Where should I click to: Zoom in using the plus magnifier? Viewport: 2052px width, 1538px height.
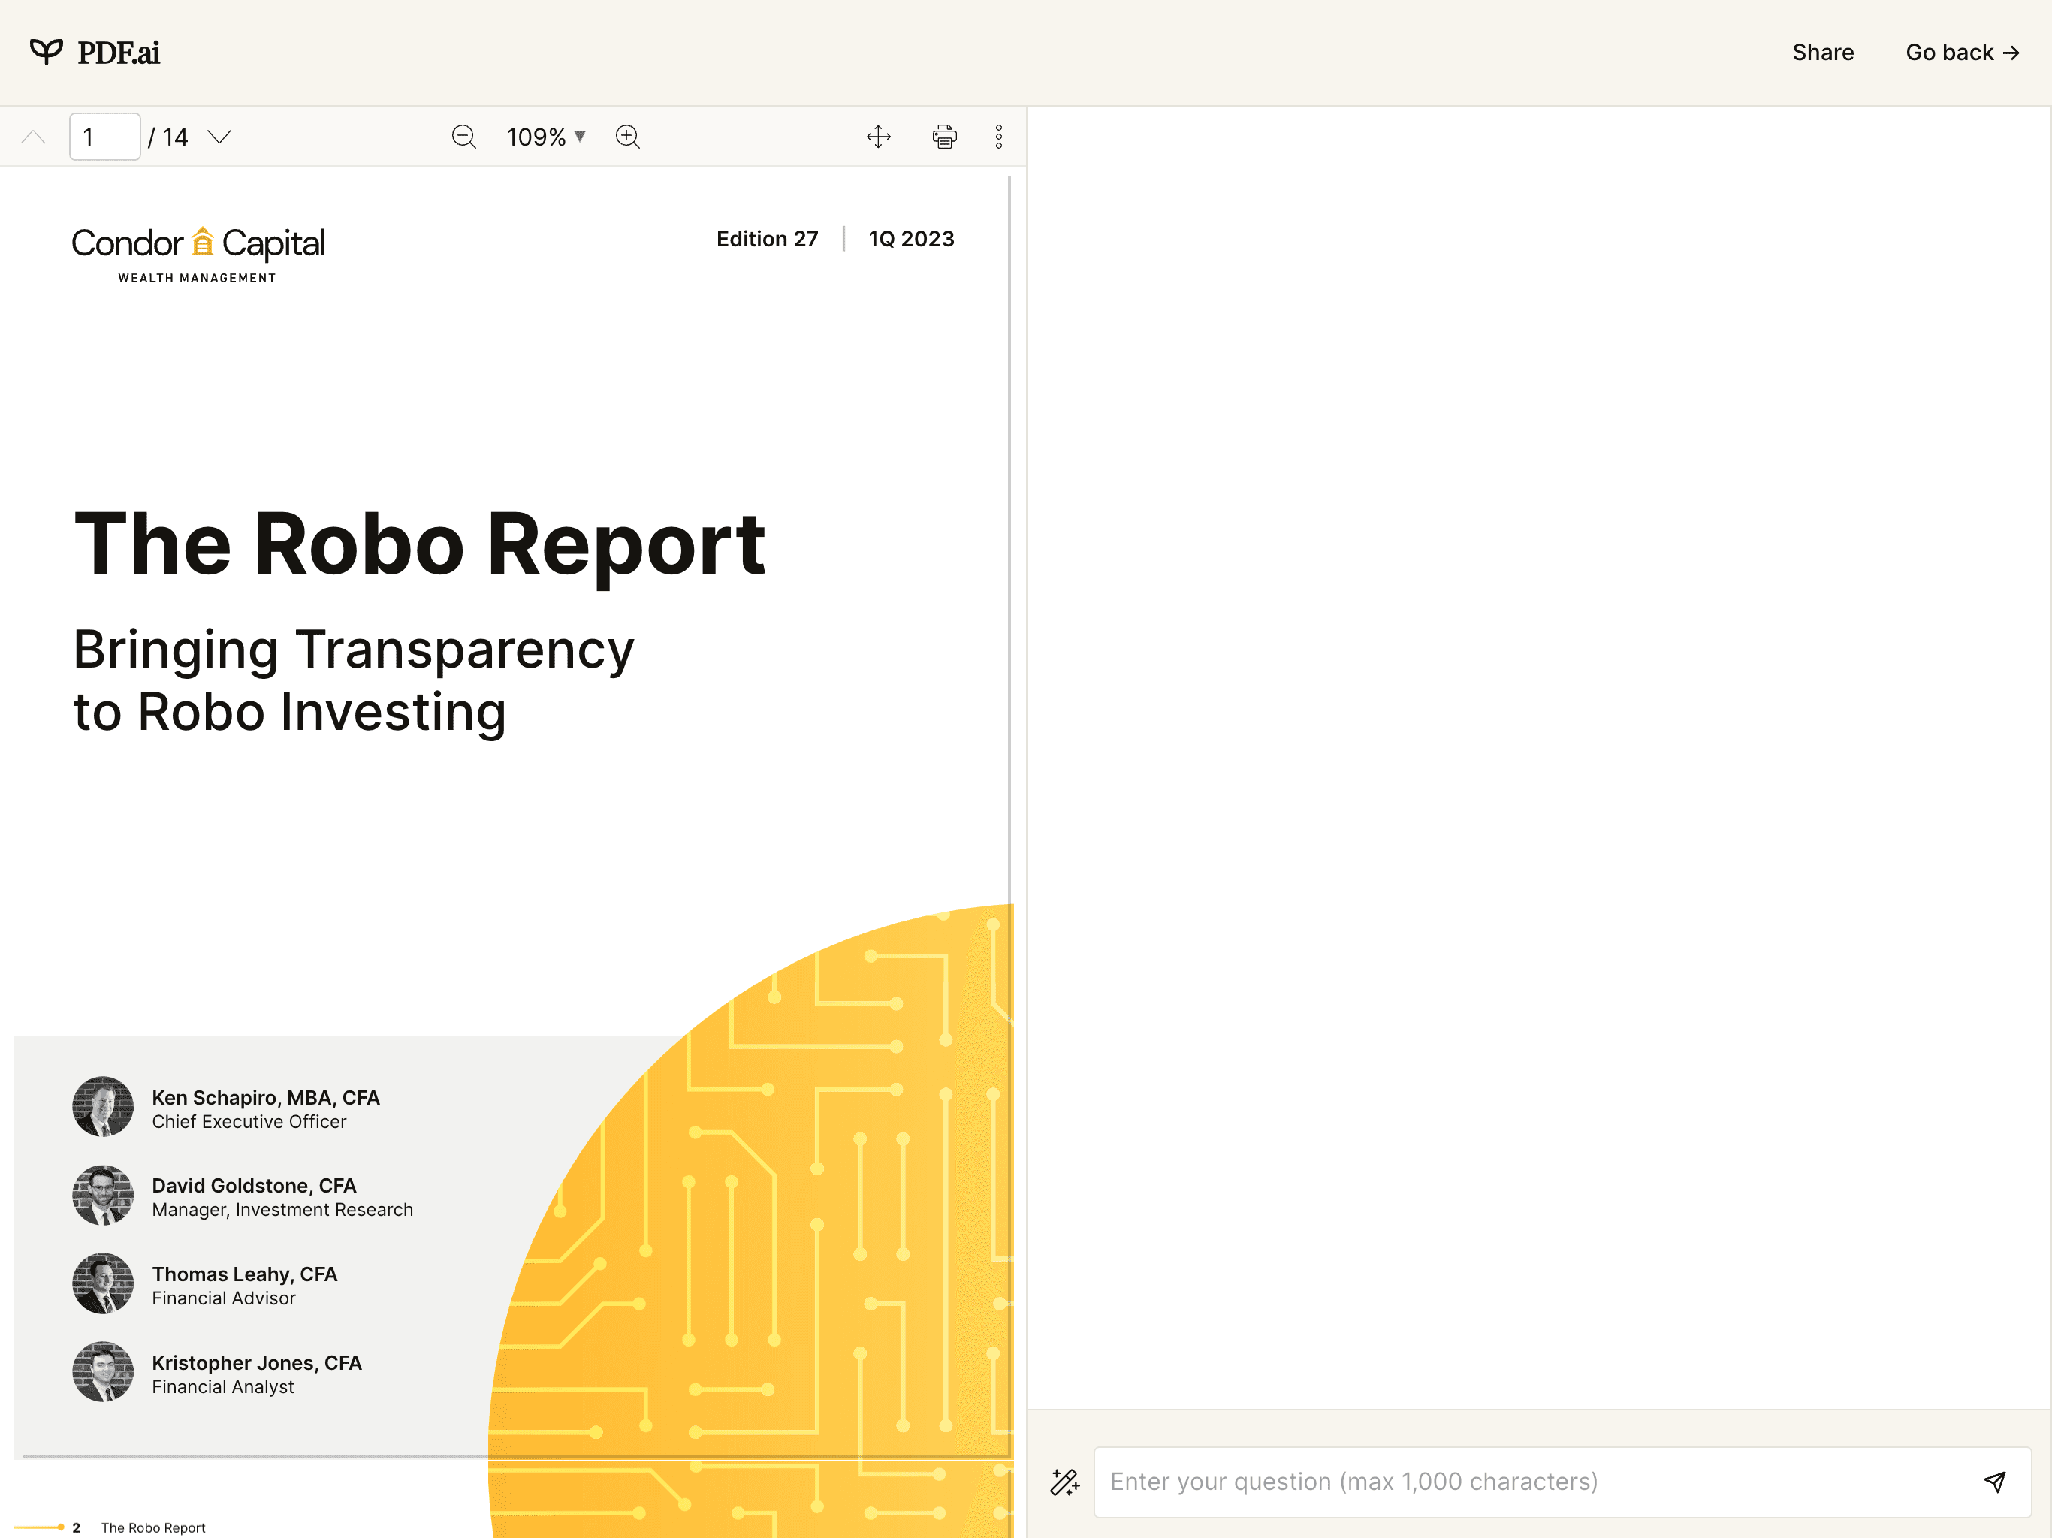pyautogui.click(x=628, y=137)
